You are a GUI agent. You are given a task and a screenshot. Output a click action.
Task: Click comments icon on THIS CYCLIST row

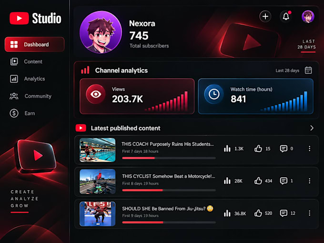pyautogui.click(x=283, y=181)
